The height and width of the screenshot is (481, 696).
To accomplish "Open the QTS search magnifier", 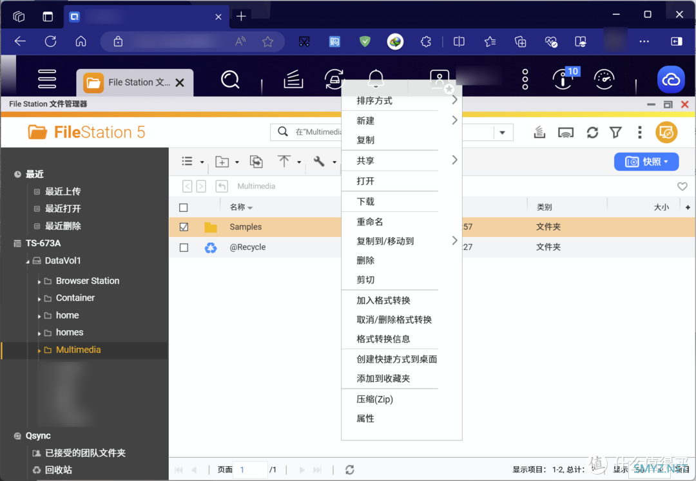I will pos(230,80).
